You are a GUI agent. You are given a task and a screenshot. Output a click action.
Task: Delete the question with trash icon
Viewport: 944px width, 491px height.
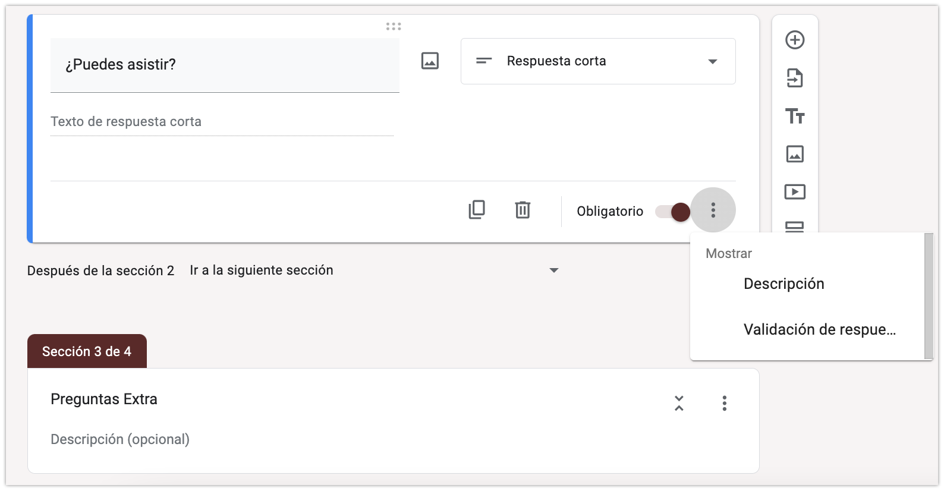pos(523,210)
